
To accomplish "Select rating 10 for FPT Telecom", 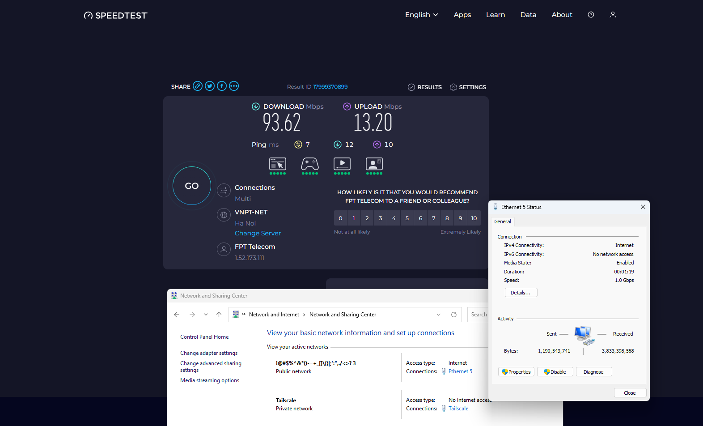I will [474, 218].
